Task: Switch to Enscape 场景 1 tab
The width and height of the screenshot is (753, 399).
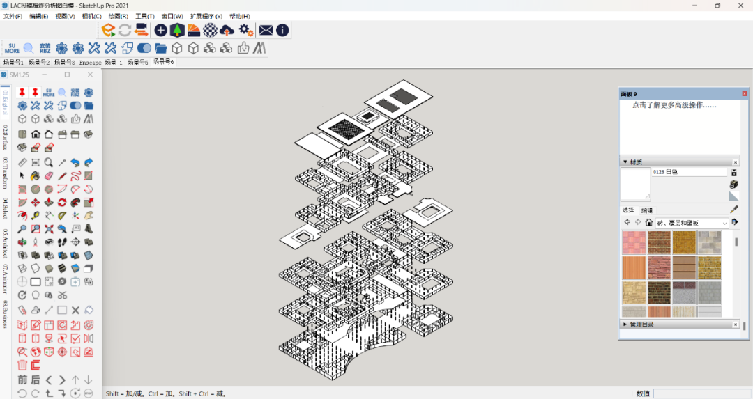Action: (101, 63)
